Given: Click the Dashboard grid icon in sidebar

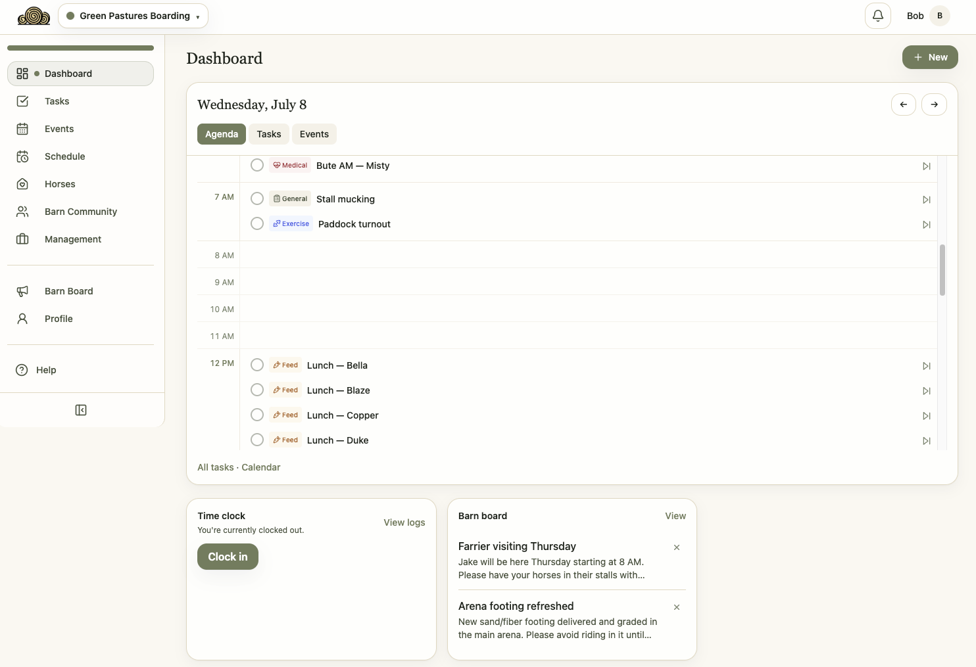Looking at the screenshot, I should pos(22,74).
